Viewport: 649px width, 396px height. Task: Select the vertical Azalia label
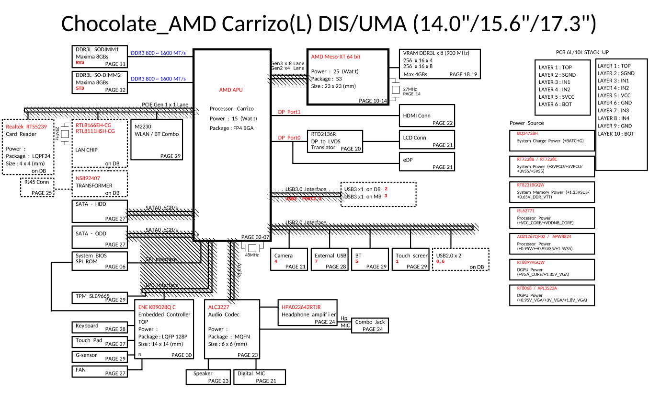click(239, 269)
